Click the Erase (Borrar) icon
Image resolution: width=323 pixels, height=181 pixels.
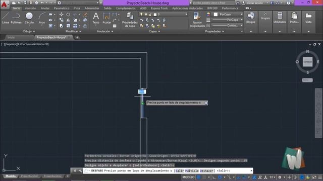coord(85,15)
